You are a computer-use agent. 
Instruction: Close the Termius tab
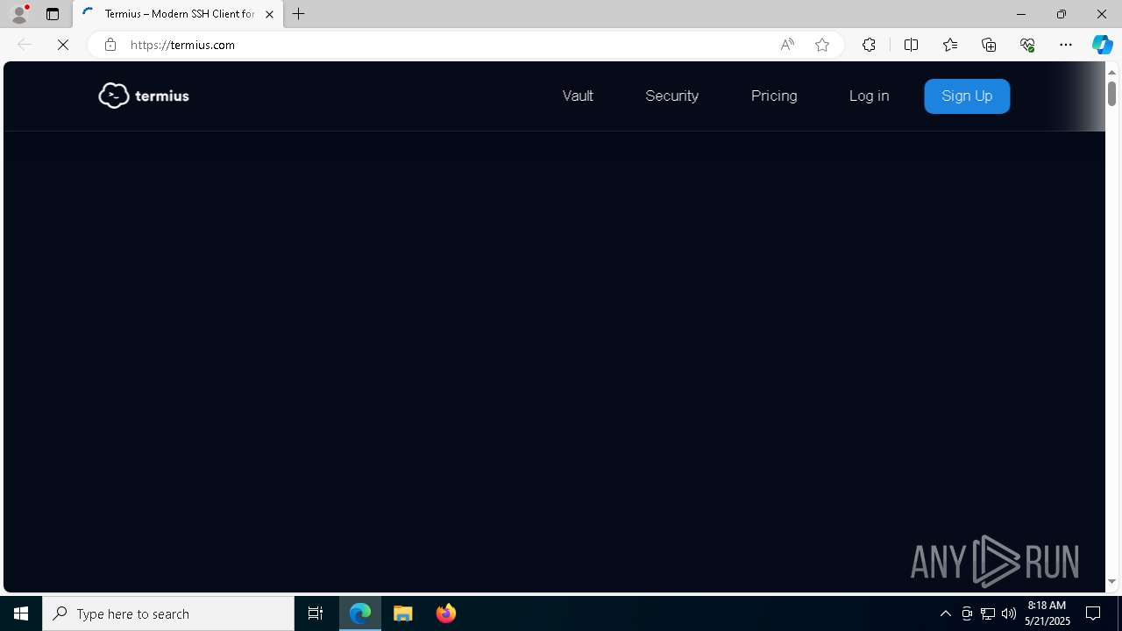pos(269,14)
